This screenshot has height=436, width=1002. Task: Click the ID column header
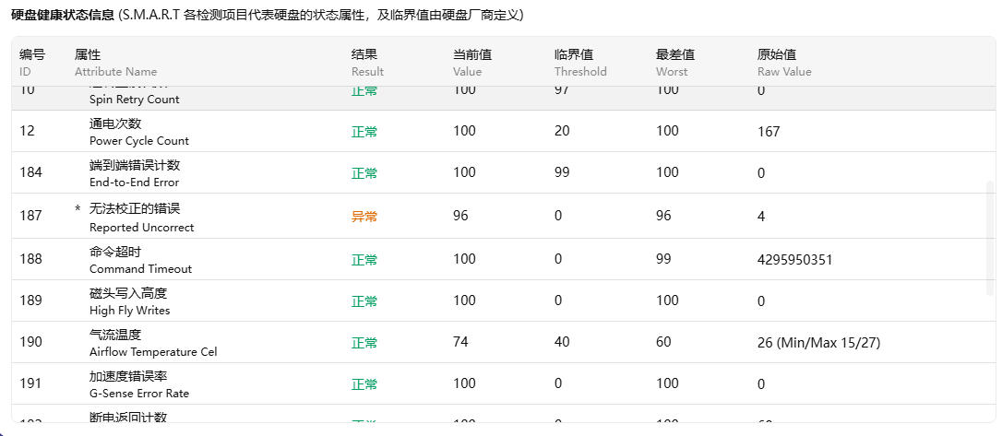point(32,63)
